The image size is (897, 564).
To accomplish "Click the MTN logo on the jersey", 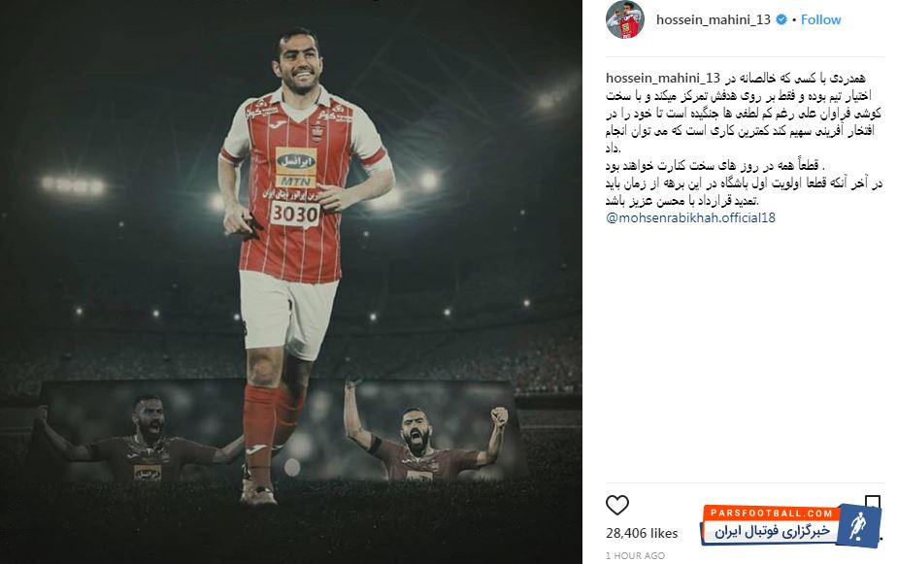I will coord(296,182).
